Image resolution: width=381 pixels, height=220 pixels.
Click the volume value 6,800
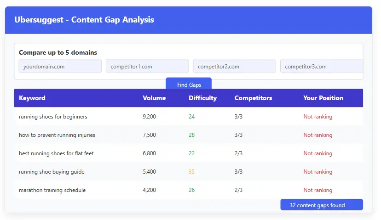coord(149,153)
